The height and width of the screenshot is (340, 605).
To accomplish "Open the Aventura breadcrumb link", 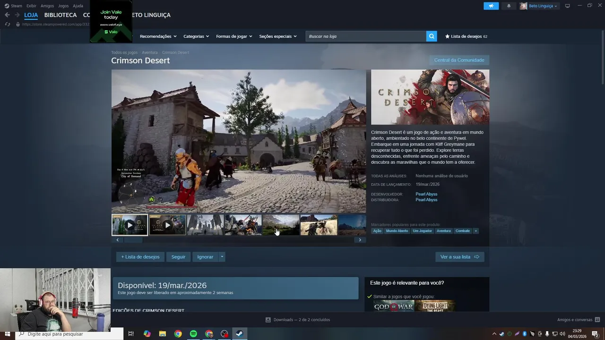I will pos(150,52).
